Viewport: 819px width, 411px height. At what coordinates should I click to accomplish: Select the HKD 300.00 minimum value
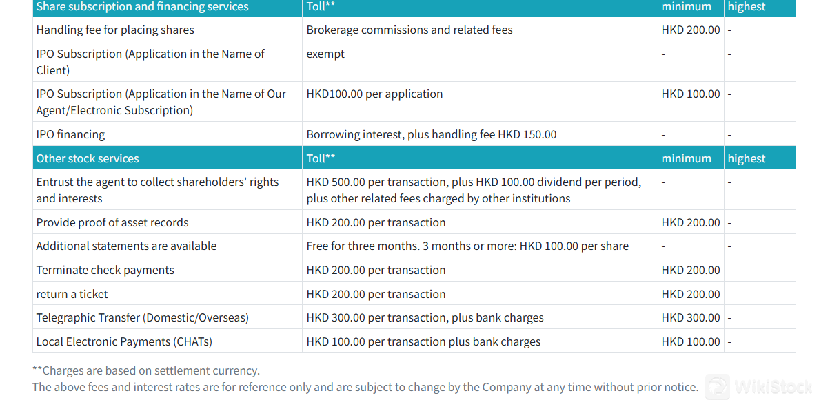point(691,317)
